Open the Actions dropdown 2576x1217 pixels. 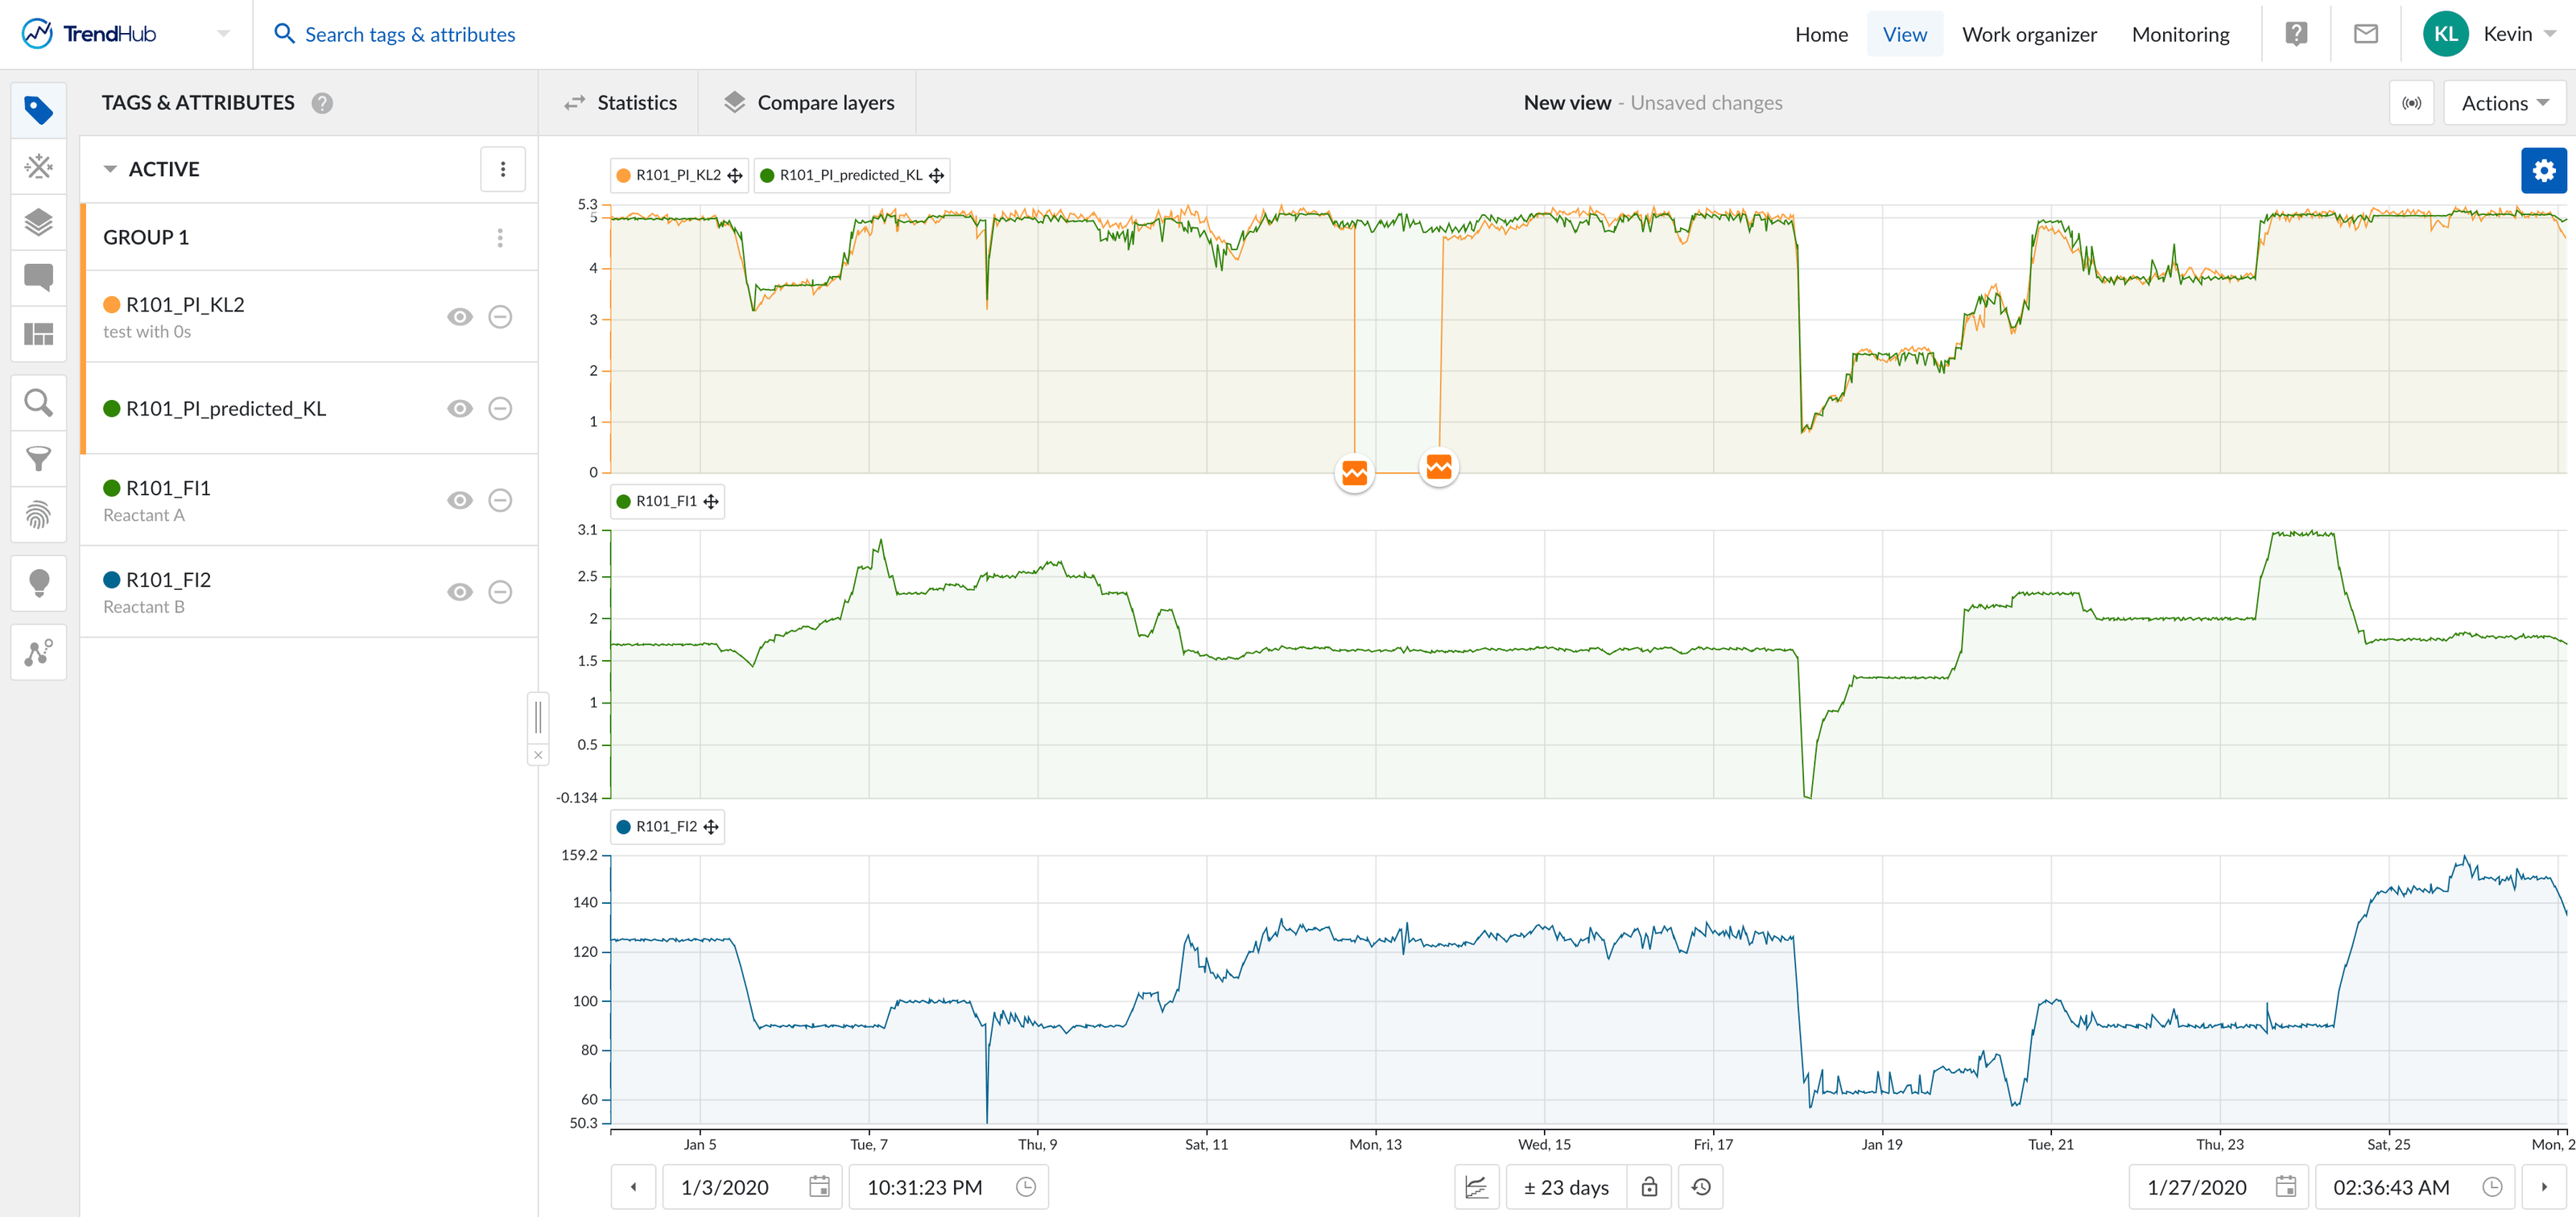(x=2502, y=102)
